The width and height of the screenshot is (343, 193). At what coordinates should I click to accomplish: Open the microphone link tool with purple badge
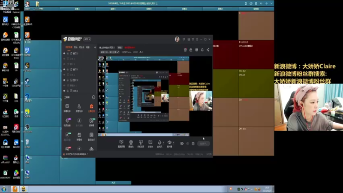point(67,122)
